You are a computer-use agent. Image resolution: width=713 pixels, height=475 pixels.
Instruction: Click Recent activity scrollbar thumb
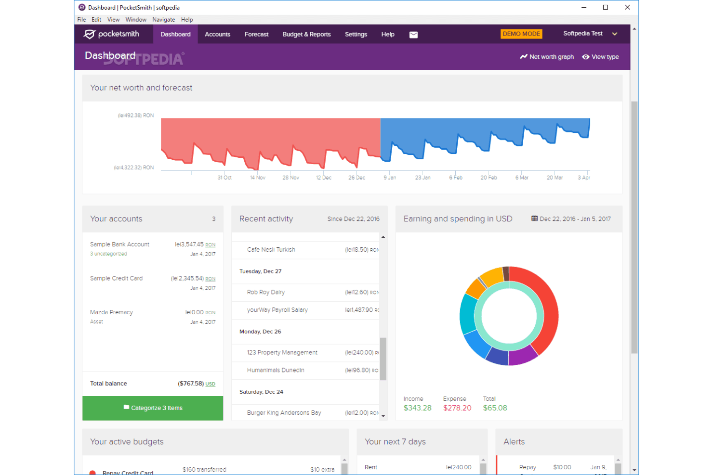point(383,359)
